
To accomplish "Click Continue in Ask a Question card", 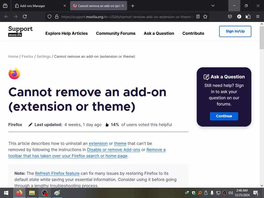I will click(224, 116).
